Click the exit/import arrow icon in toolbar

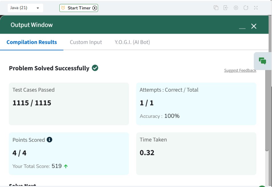[x=226, y=8]
